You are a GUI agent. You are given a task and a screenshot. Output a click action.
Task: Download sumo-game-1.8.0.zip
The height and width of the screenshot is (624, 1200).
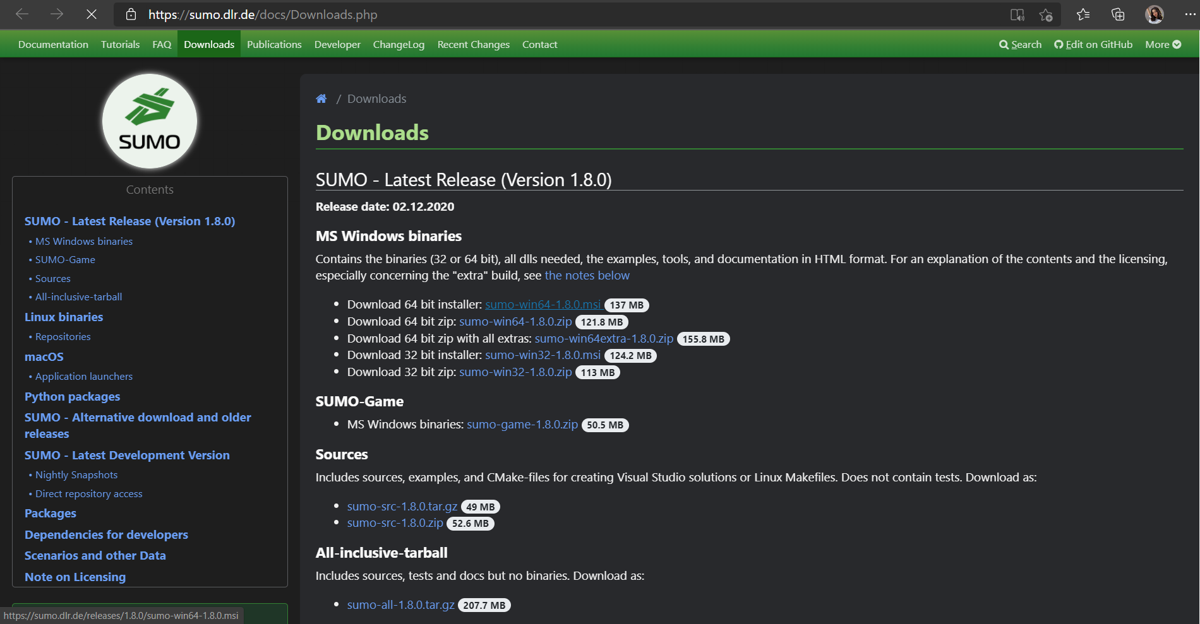(x=522, y=425)
